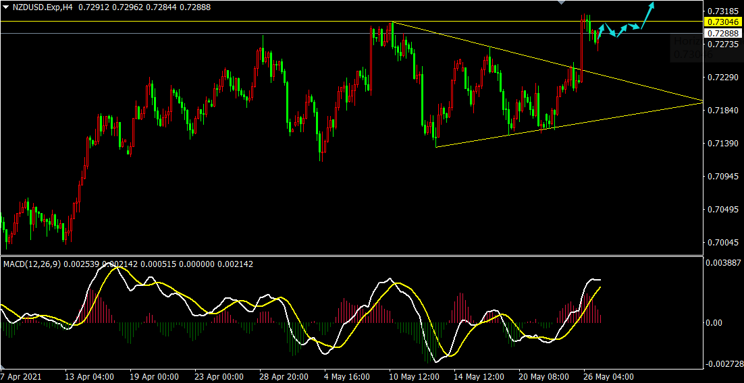This screenshot has width=744, height=383.
Task: Select the descending yellow triangle trendline
Action: 546,61
